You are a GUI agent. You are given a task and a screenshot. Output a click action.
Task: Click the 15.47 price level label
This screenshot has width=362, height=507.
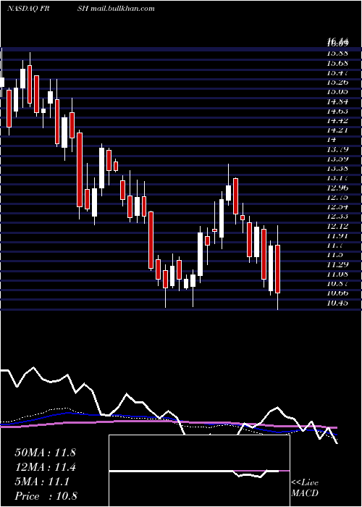tap(337, 72)
